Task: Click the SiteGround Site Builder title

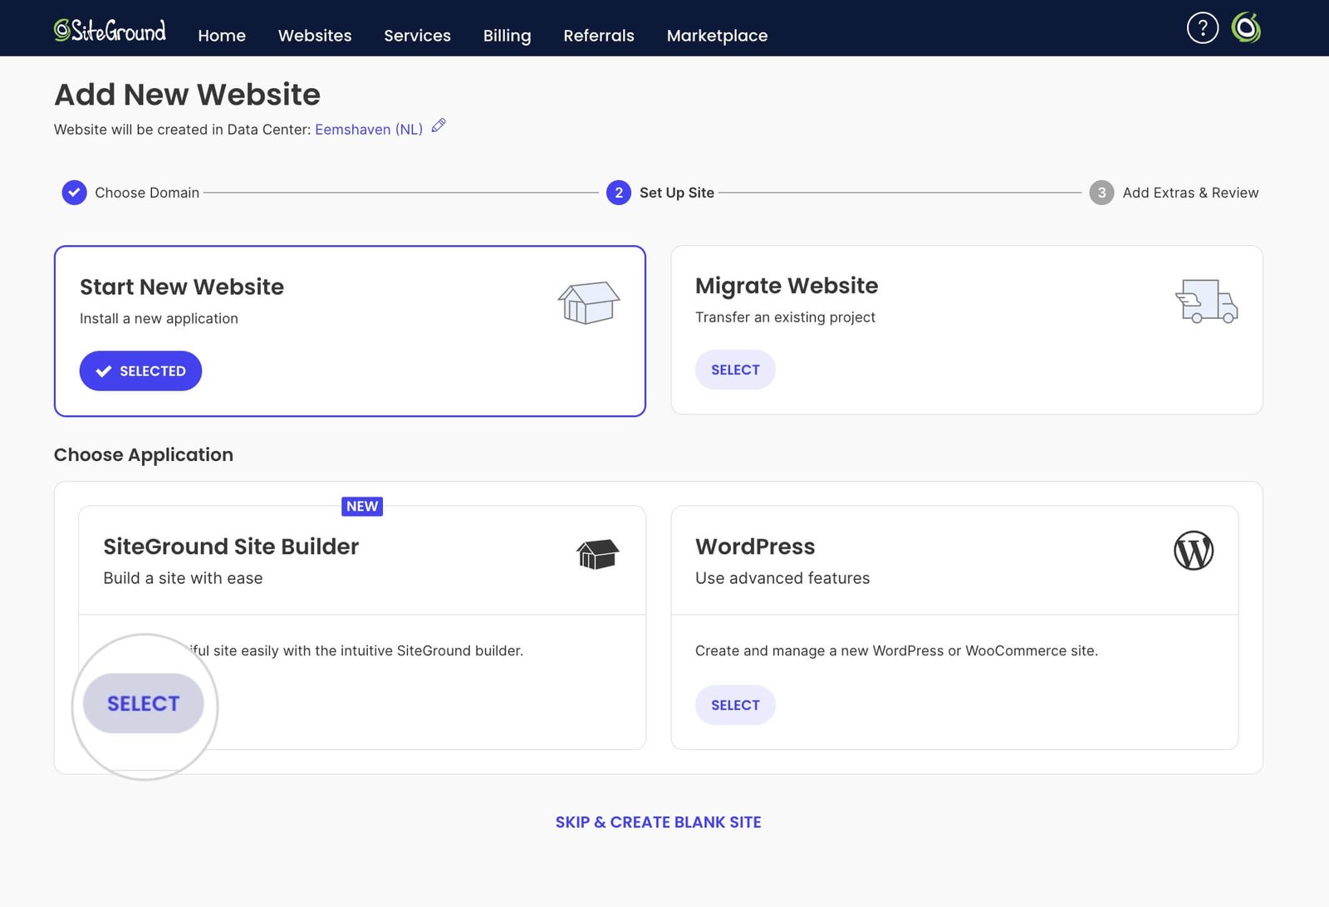Action: coord(231,547)
